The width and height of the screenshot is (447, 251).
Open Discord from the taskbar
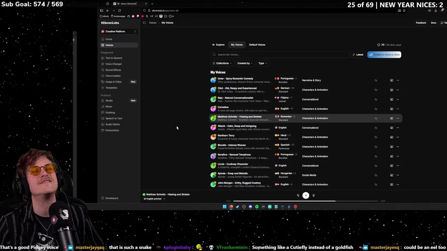tap(250, 207)
